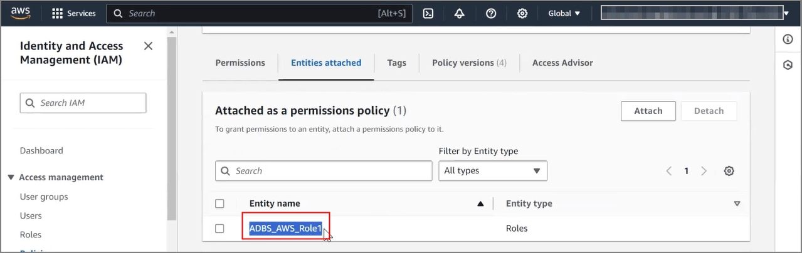
Task: Select the ADBS_AWS_Role1 row checkbox
Action: 219,229
